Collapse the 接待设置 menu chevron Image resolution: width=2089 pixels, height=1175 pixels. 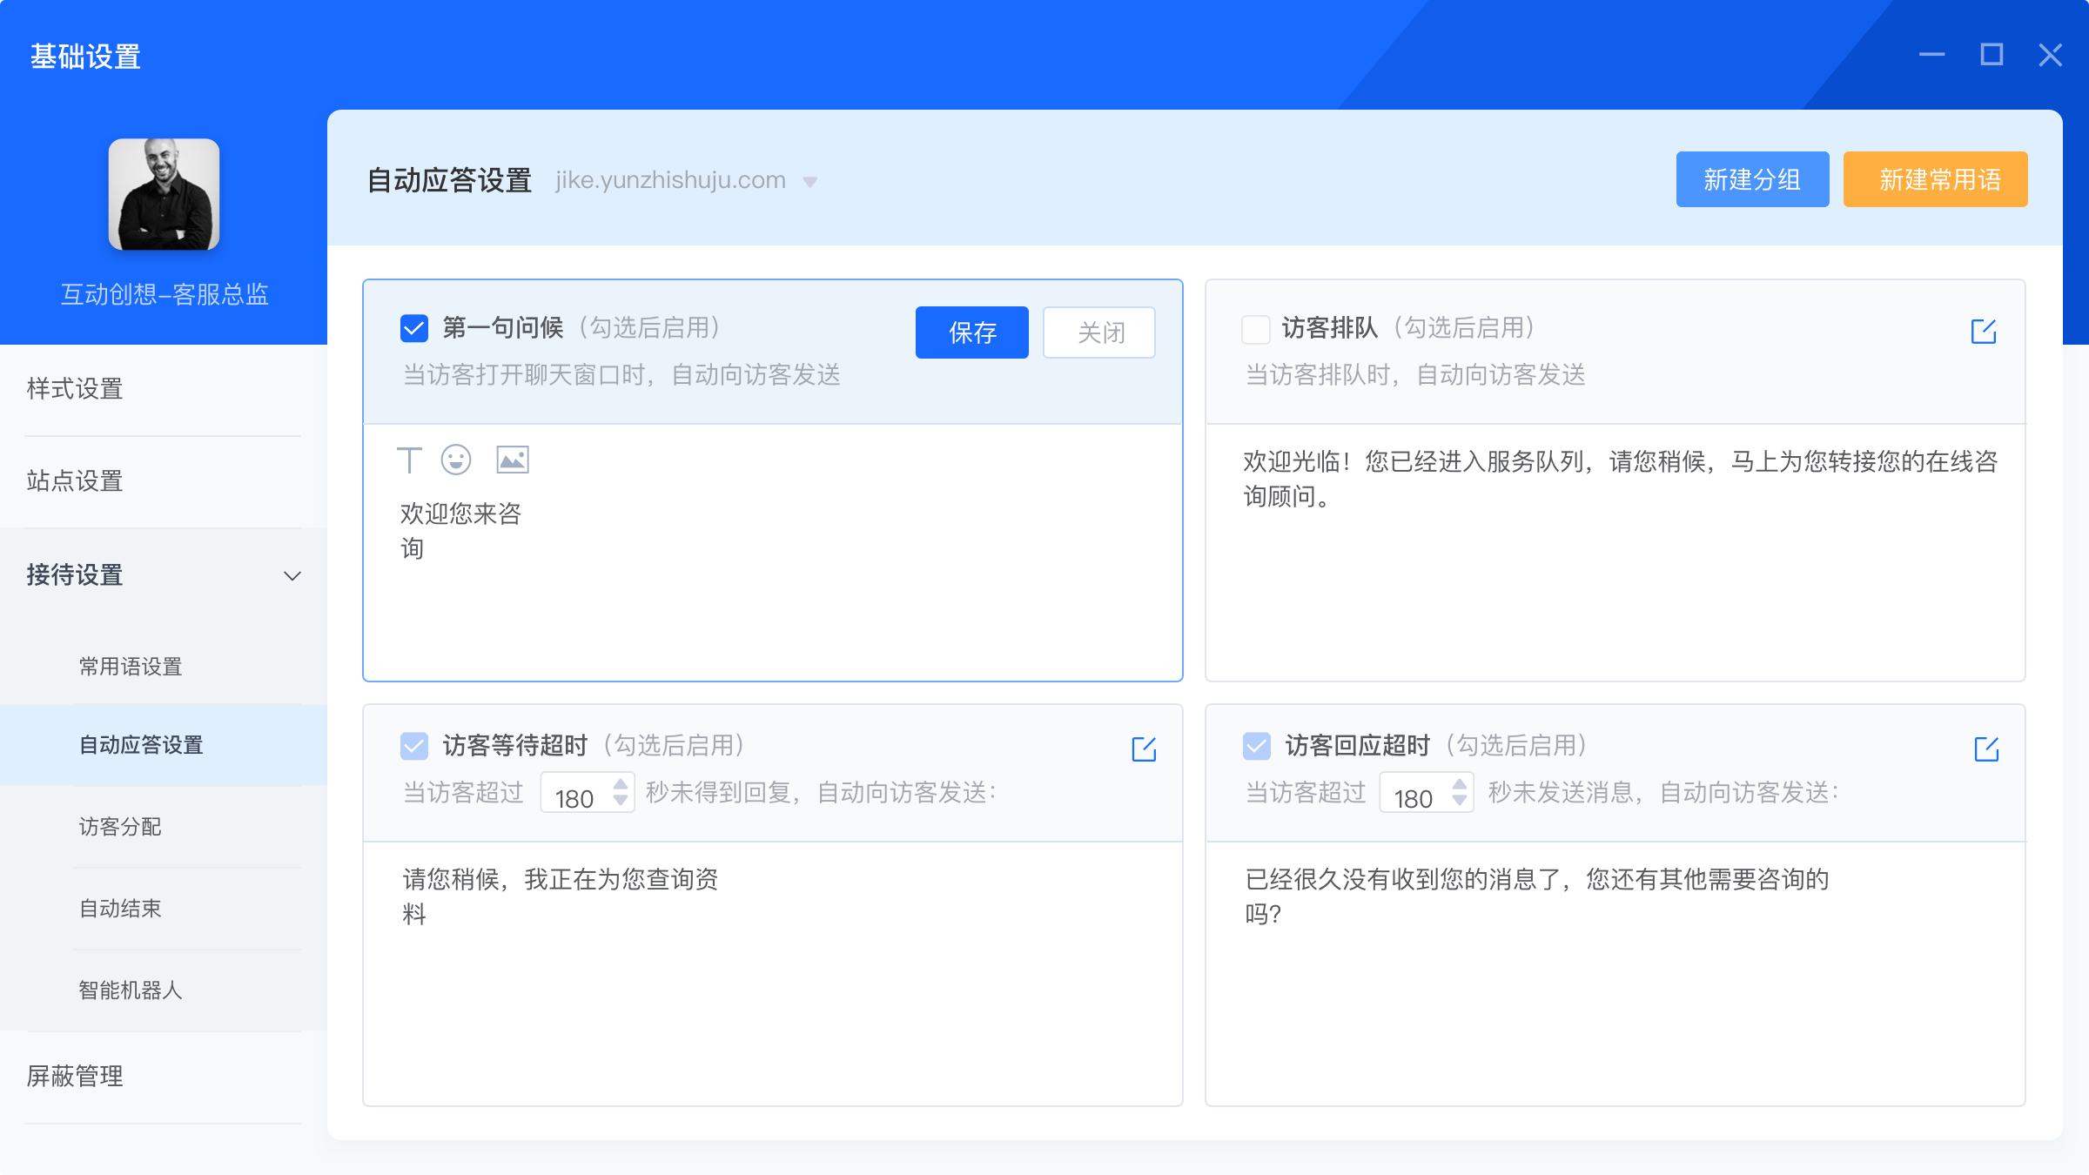[292, 575]
